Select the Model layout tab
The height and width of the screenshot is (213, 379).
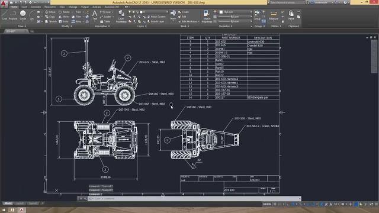point(8,204)
